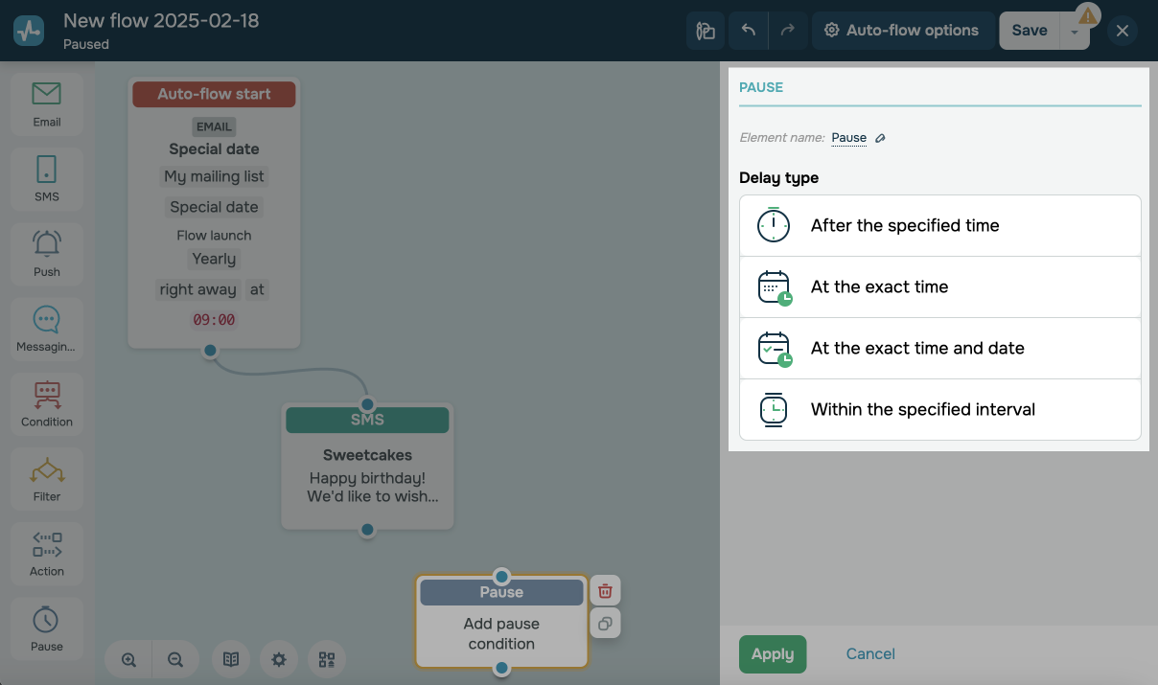Click the Save button
This screenshot has width=1158, height=685.
(1030, 31)
